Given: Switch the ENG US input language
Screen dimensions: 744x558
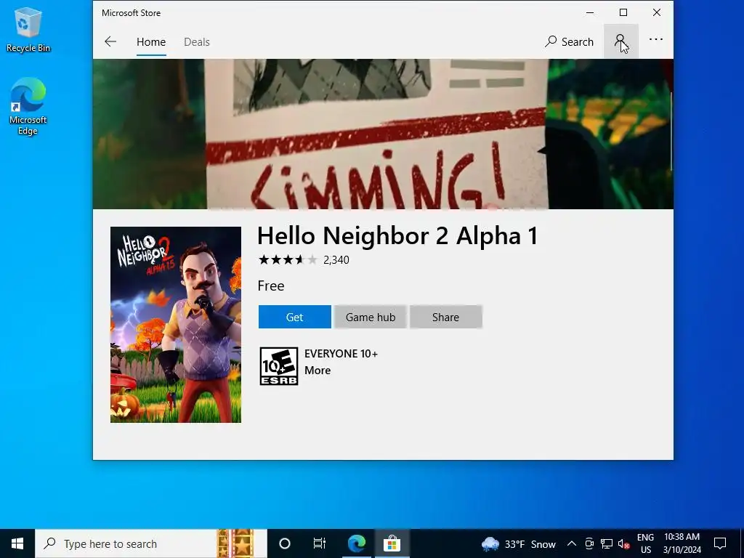Looking at the screenshot, I should click(x=645, y=543).
